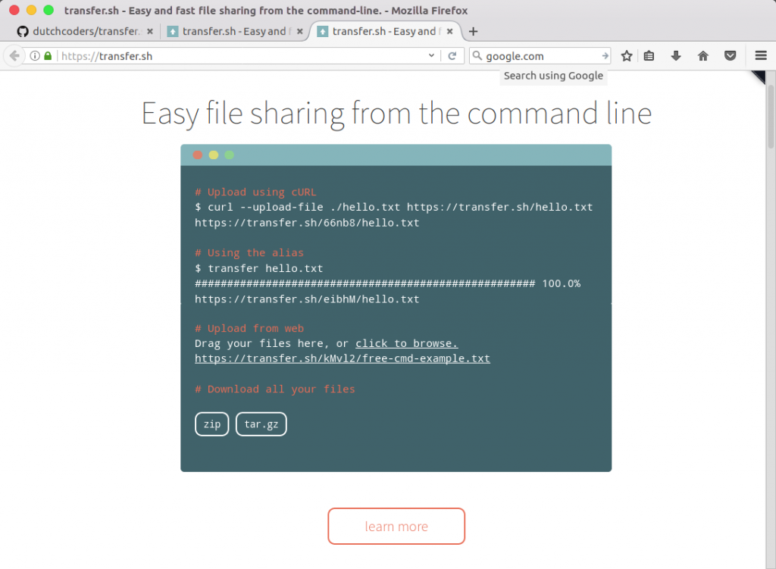The image size is (776, 569).
Task: Click the back navigation arrow
Action: 15,55
